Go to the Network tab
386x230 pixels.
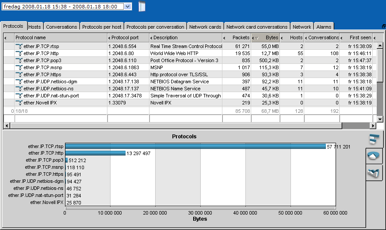tap(302, 27)
